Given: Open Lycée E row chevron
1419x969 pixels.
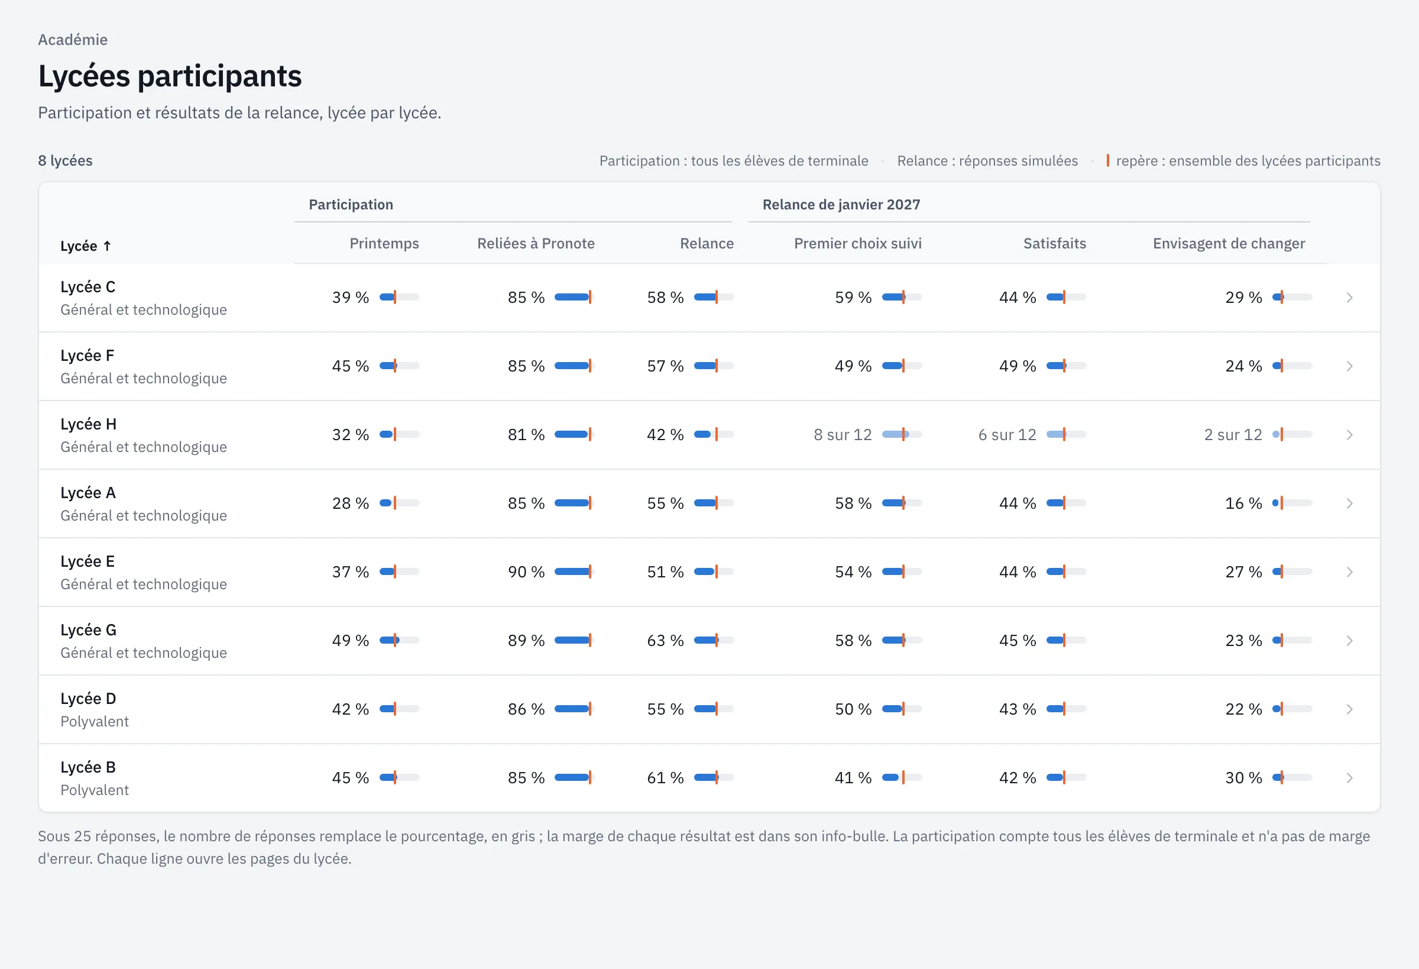Looking at the screenshot, I should [1349, 572].
